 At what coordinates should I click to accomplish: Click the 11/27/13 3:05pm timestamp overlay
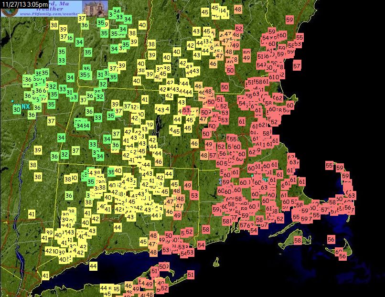coord(24,5)
